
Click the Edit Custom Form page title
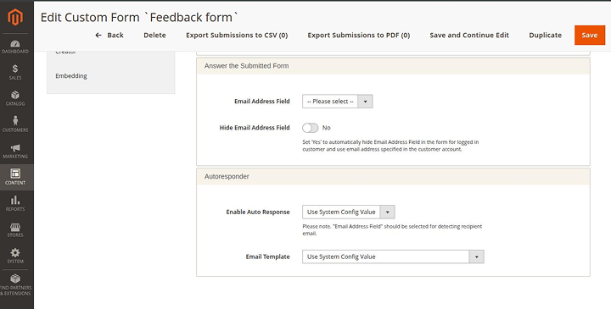pyautogui.click(x=139, y=18)
